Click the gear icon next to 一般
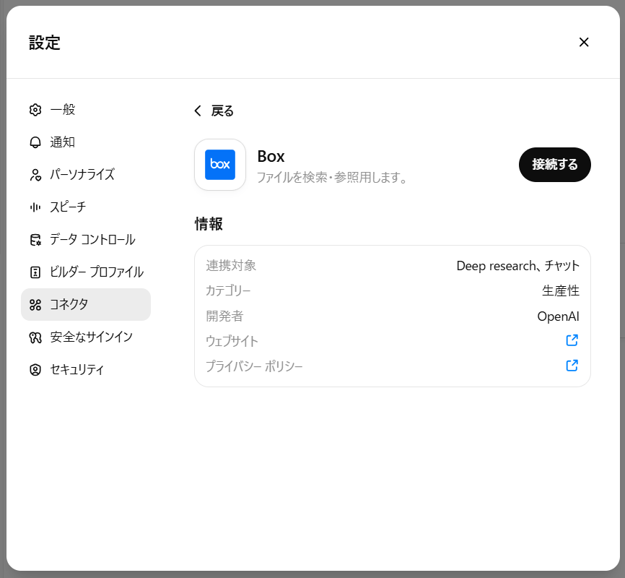The width and height of the screenshot is (625, 578). point(35,110)
